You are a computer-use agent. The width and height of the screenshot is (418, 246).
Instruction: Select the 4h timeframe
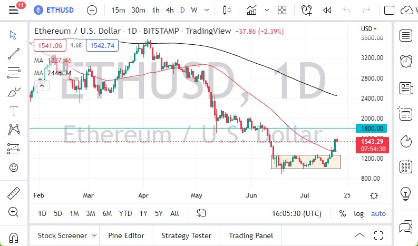(169, 10)
